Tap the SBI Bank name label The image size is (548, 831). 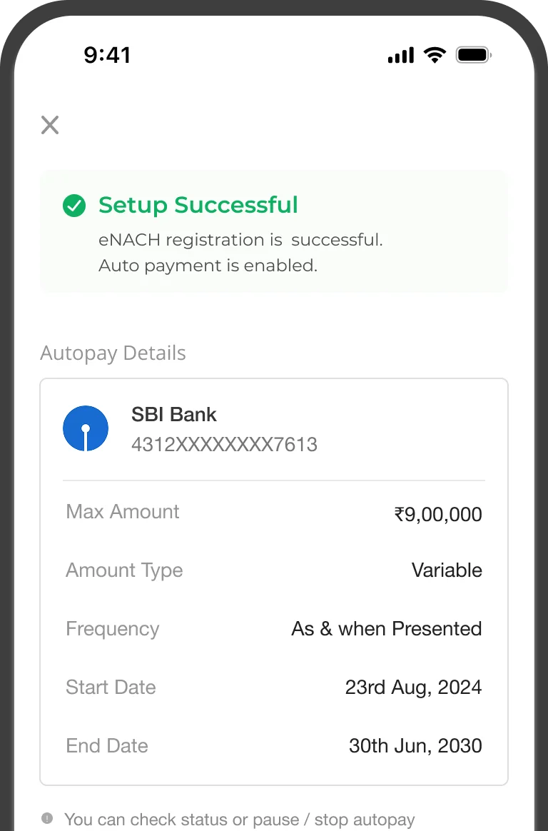[173, 415]
